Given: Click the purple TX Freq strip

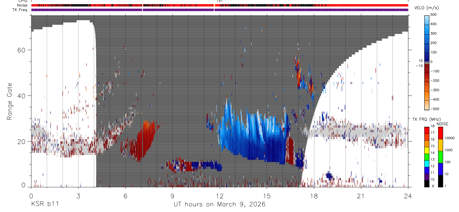Looking at the screenshot, I should (x=219, y=9).
